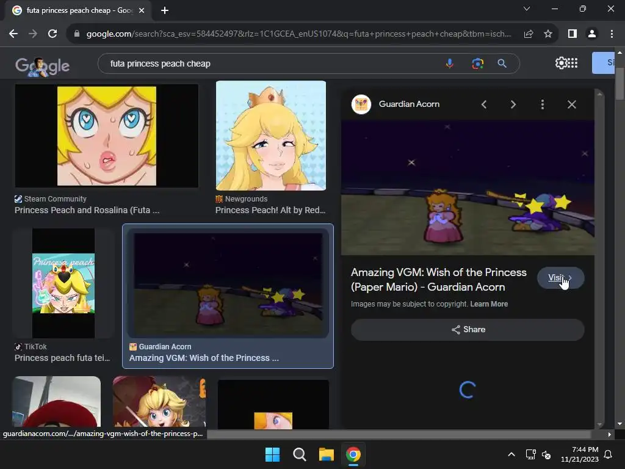The height and width of the screenshot is (469, 625).
Task: Go back to the previous page
Action: point(13,34)
